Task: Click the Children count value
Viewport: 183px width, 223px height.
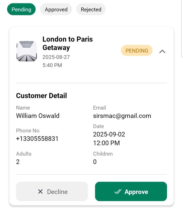Action: (95, 162)
